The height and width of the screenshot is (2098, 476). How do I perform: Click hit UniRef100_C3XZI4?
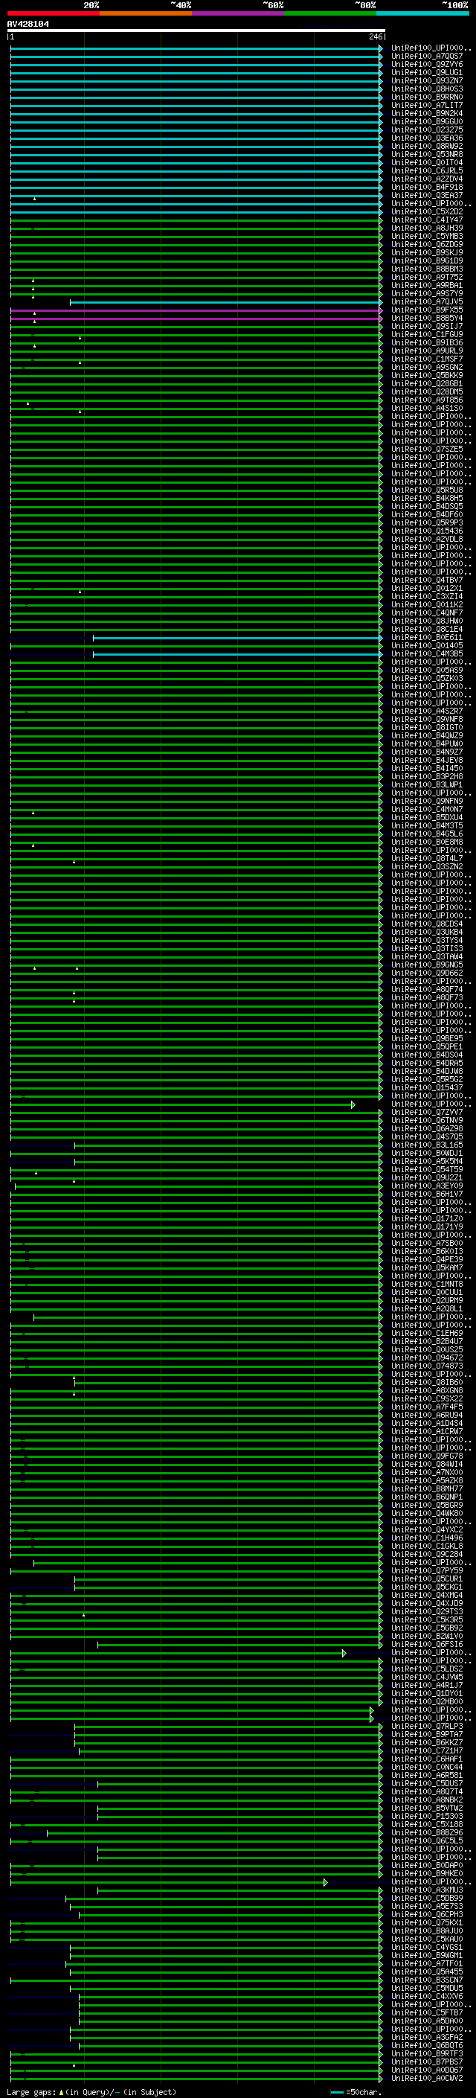[x=426, y=596]
